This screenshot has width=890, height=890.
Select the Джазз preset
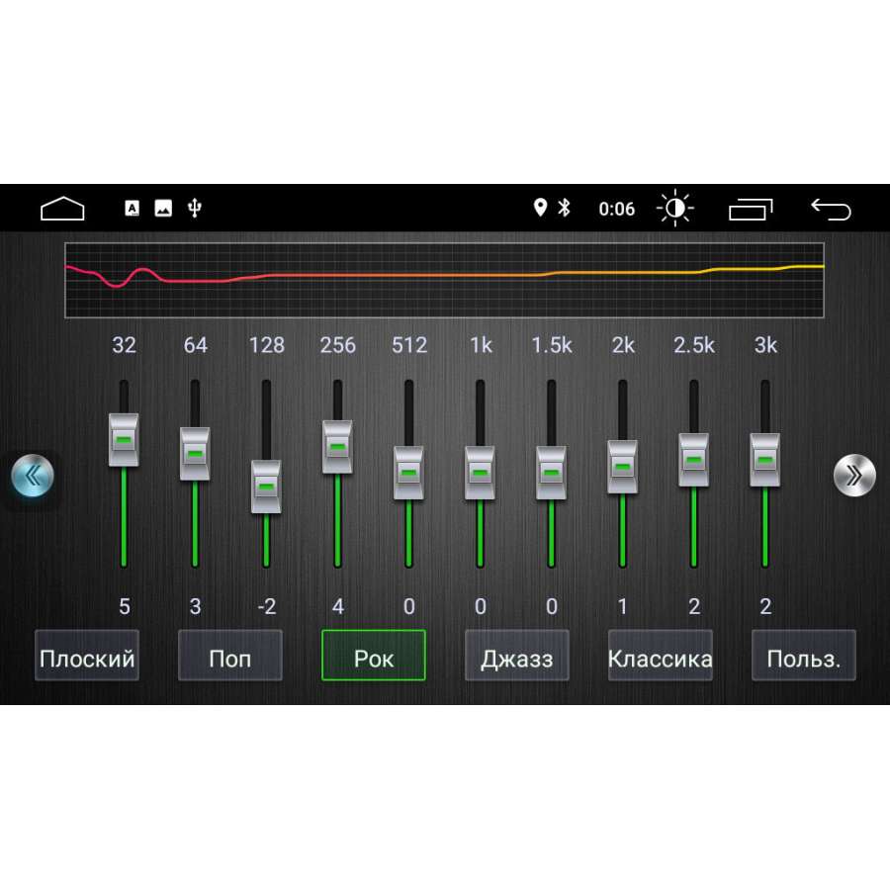[516, 655]
